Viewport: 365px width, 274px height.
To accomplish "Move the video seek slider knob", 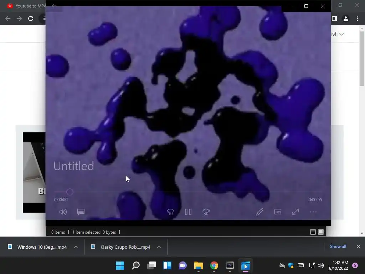I will (x=70, y=192).
